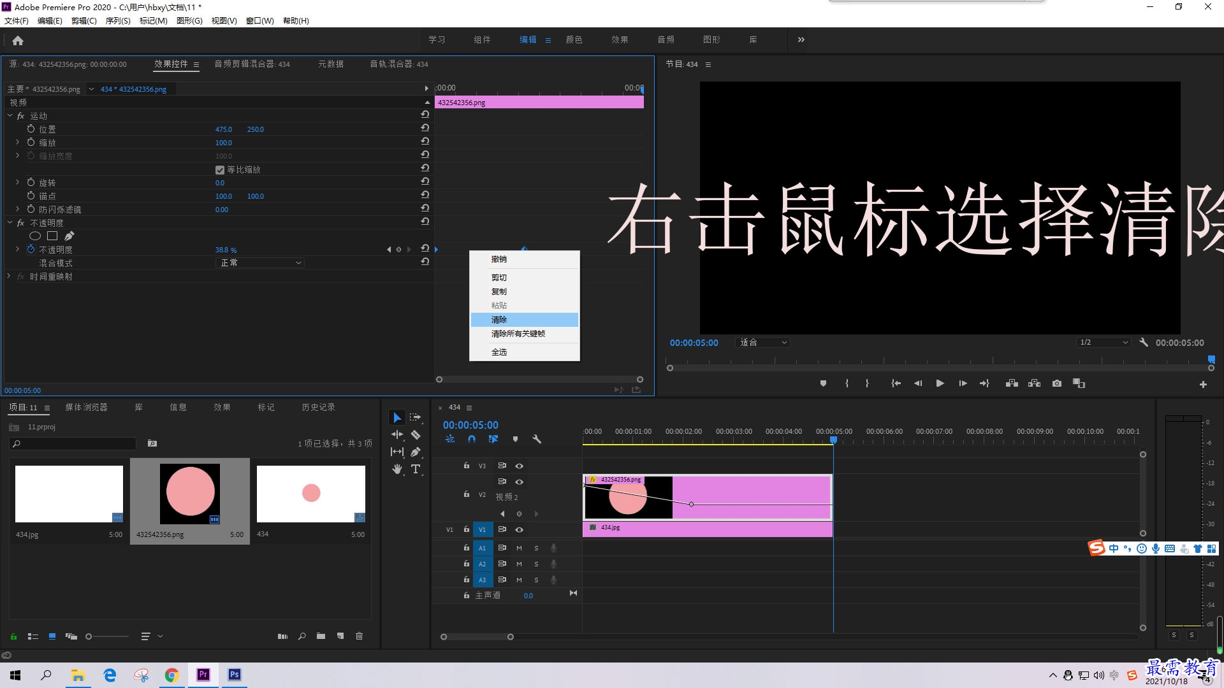Create ellipse mask under opacity
Image resolution: width=1224 pixels, height=688 pixels.
pos(35,236)
